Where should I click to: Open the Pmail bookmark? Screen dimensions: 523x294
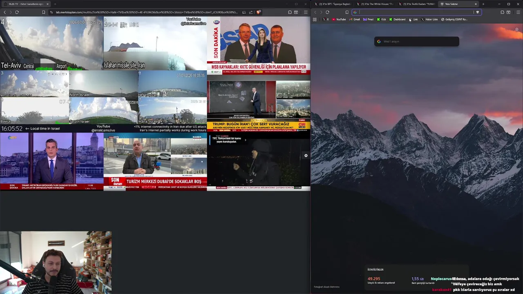point(368,19)
